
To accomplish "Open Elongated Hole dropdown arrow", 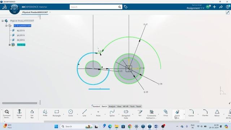I will [133, 114].
